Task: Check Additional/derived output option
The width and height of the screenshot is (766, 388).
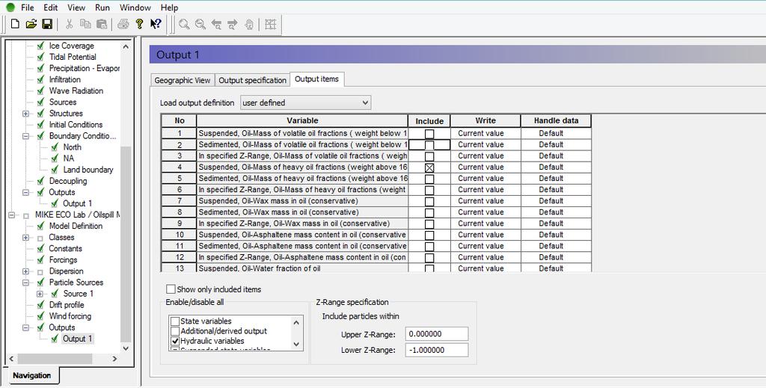Action: point(175,331)
